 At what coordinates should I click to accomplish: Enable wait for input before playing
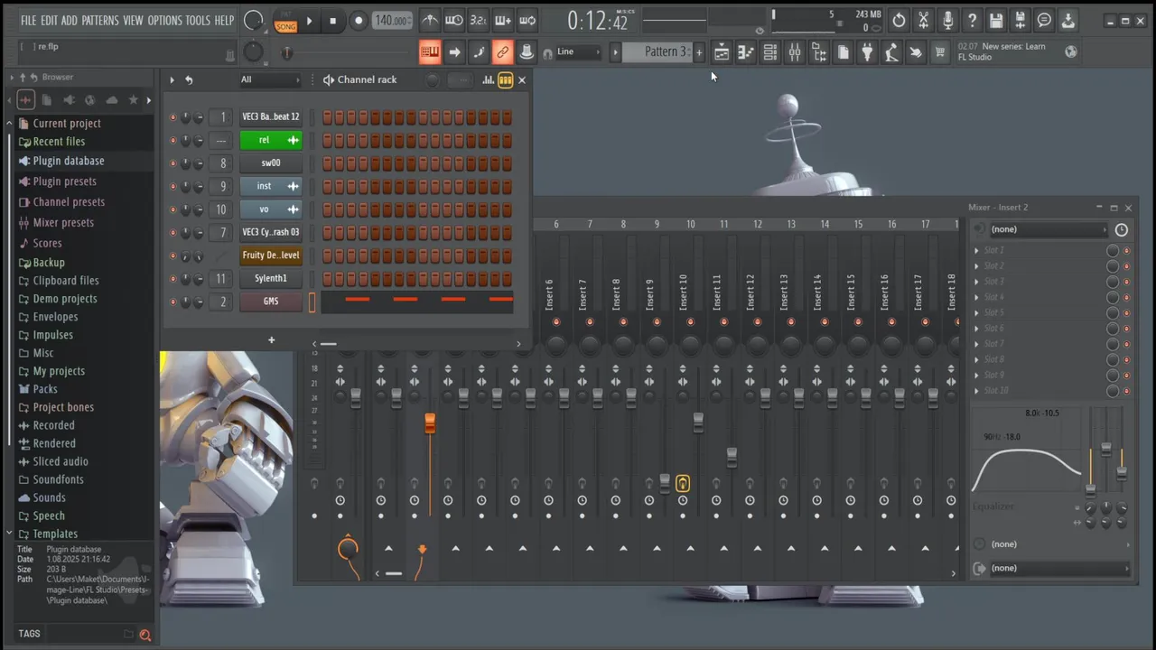454,20
